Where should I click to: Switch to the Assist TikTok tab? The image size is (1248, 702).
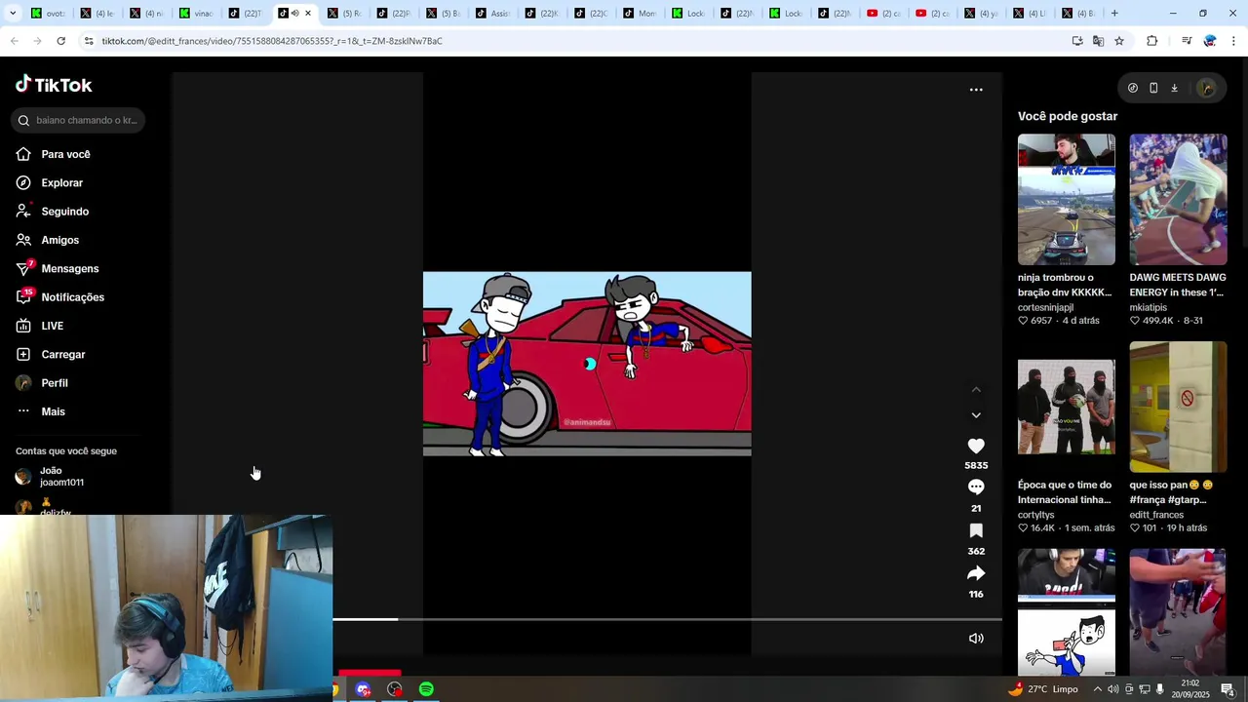point(492,14)
